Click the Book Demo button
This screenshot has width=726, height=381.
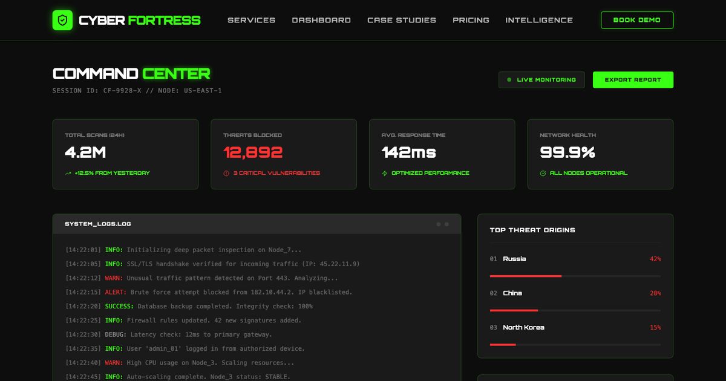point(637,20)
